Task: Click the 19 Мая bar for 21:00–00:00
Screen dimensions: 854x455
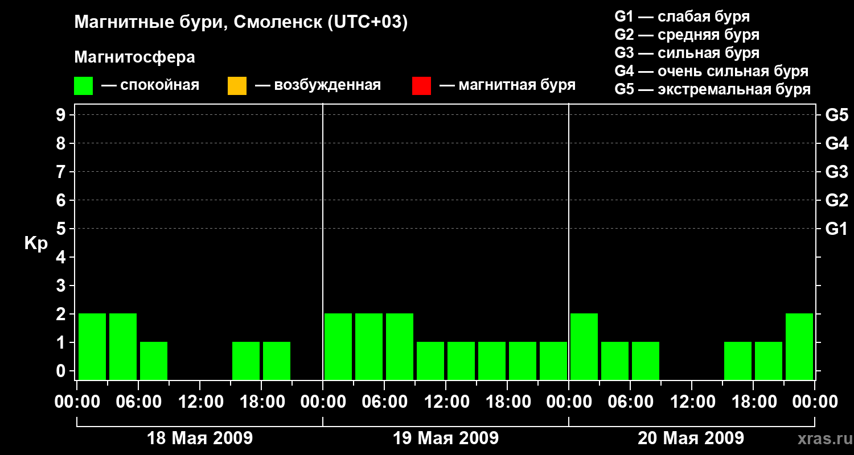Action: 553,361
